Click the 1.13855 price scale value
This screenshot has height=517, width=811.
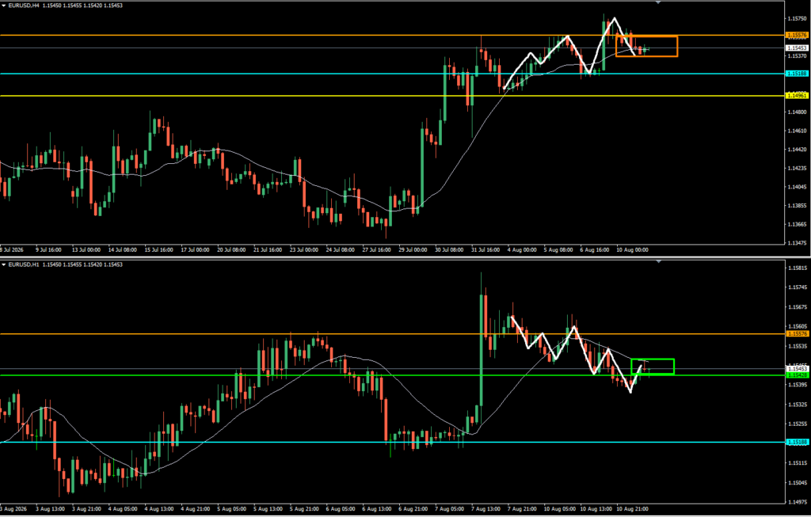797,205
